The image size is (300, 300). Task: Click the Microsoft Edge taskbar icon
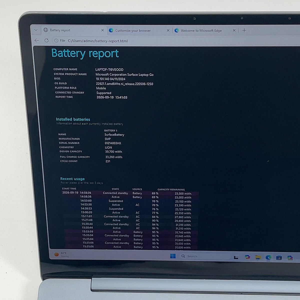point(268,257)
